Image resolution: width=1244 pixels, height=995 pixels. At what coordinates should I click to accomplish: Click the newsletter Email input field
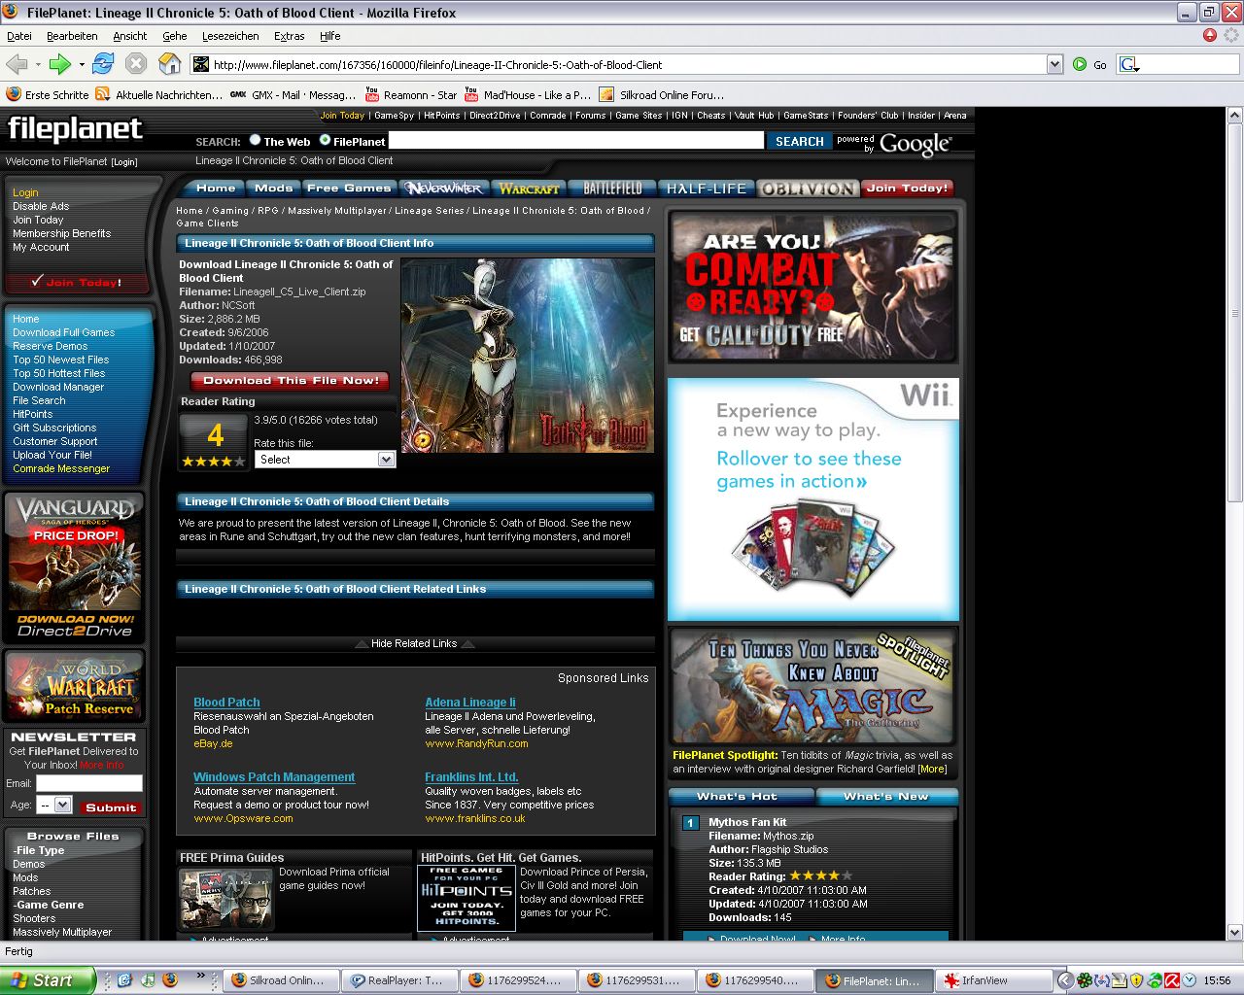(x=89, y=783)
